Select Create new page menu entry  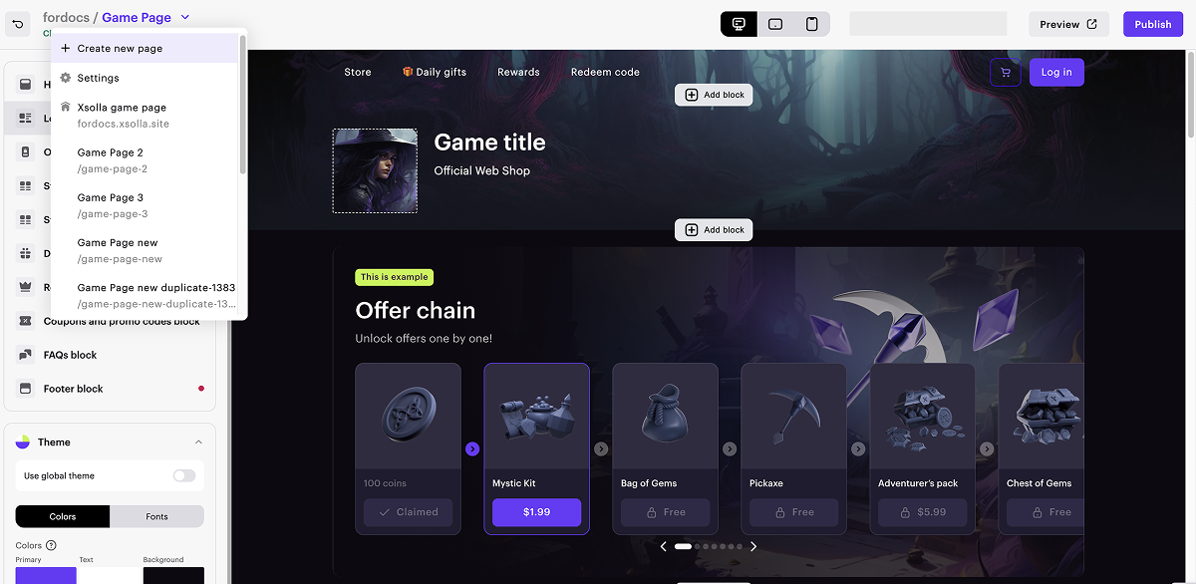tap(146, 48)
